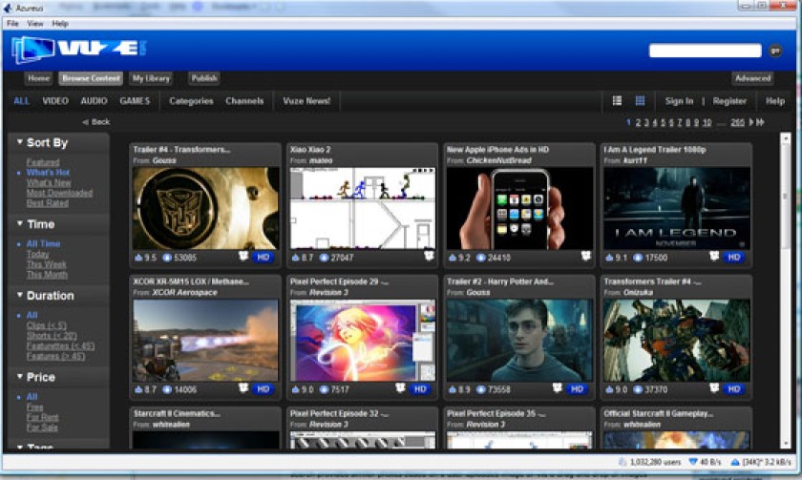The image size is (802, 480).
Task: Click thumbs-up rating icon on Xiao Xiao 2
Action: [295, 258]
